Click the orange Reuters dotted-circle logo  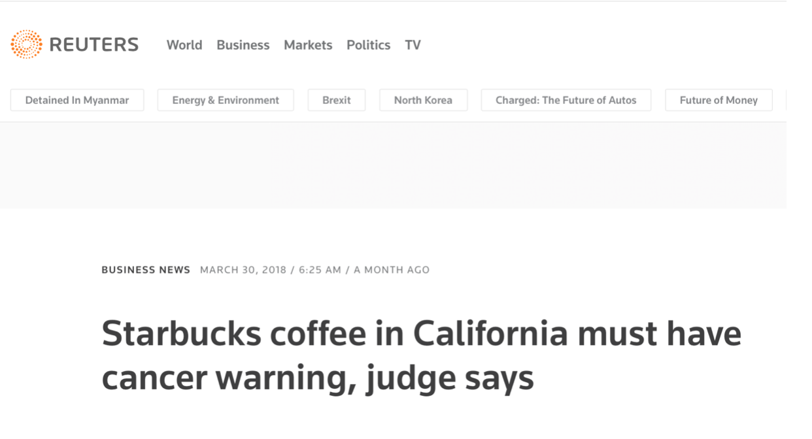(x=26, y=44)
